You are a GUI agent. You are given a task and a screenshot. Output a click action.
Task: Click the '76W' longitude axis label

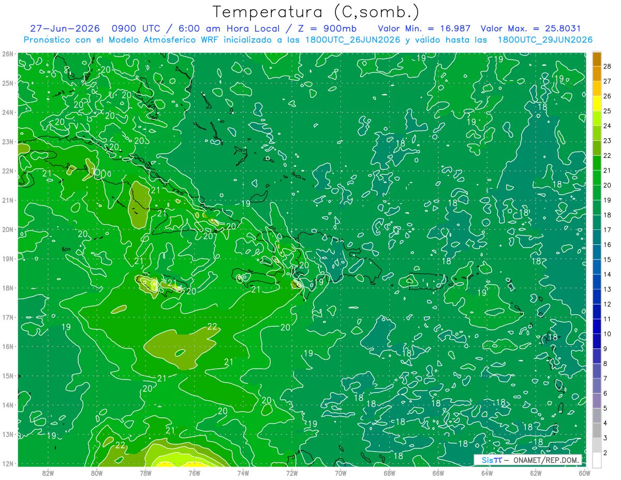194,473
